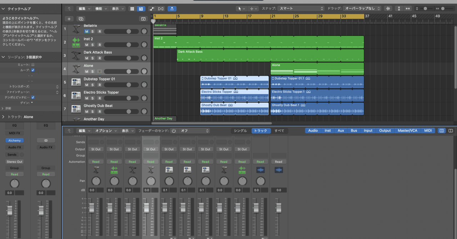Image resolution: width=457 pixels, height=239 pixels.
Task: Click the keyboard instrument icon on the Bellatrix track
Action: [x=76, y=29]
